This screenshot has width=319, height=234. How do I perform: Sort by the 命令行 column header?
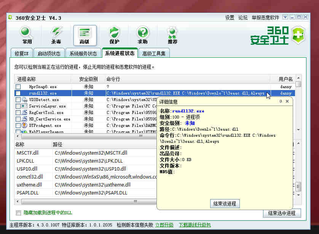(188, 79)
